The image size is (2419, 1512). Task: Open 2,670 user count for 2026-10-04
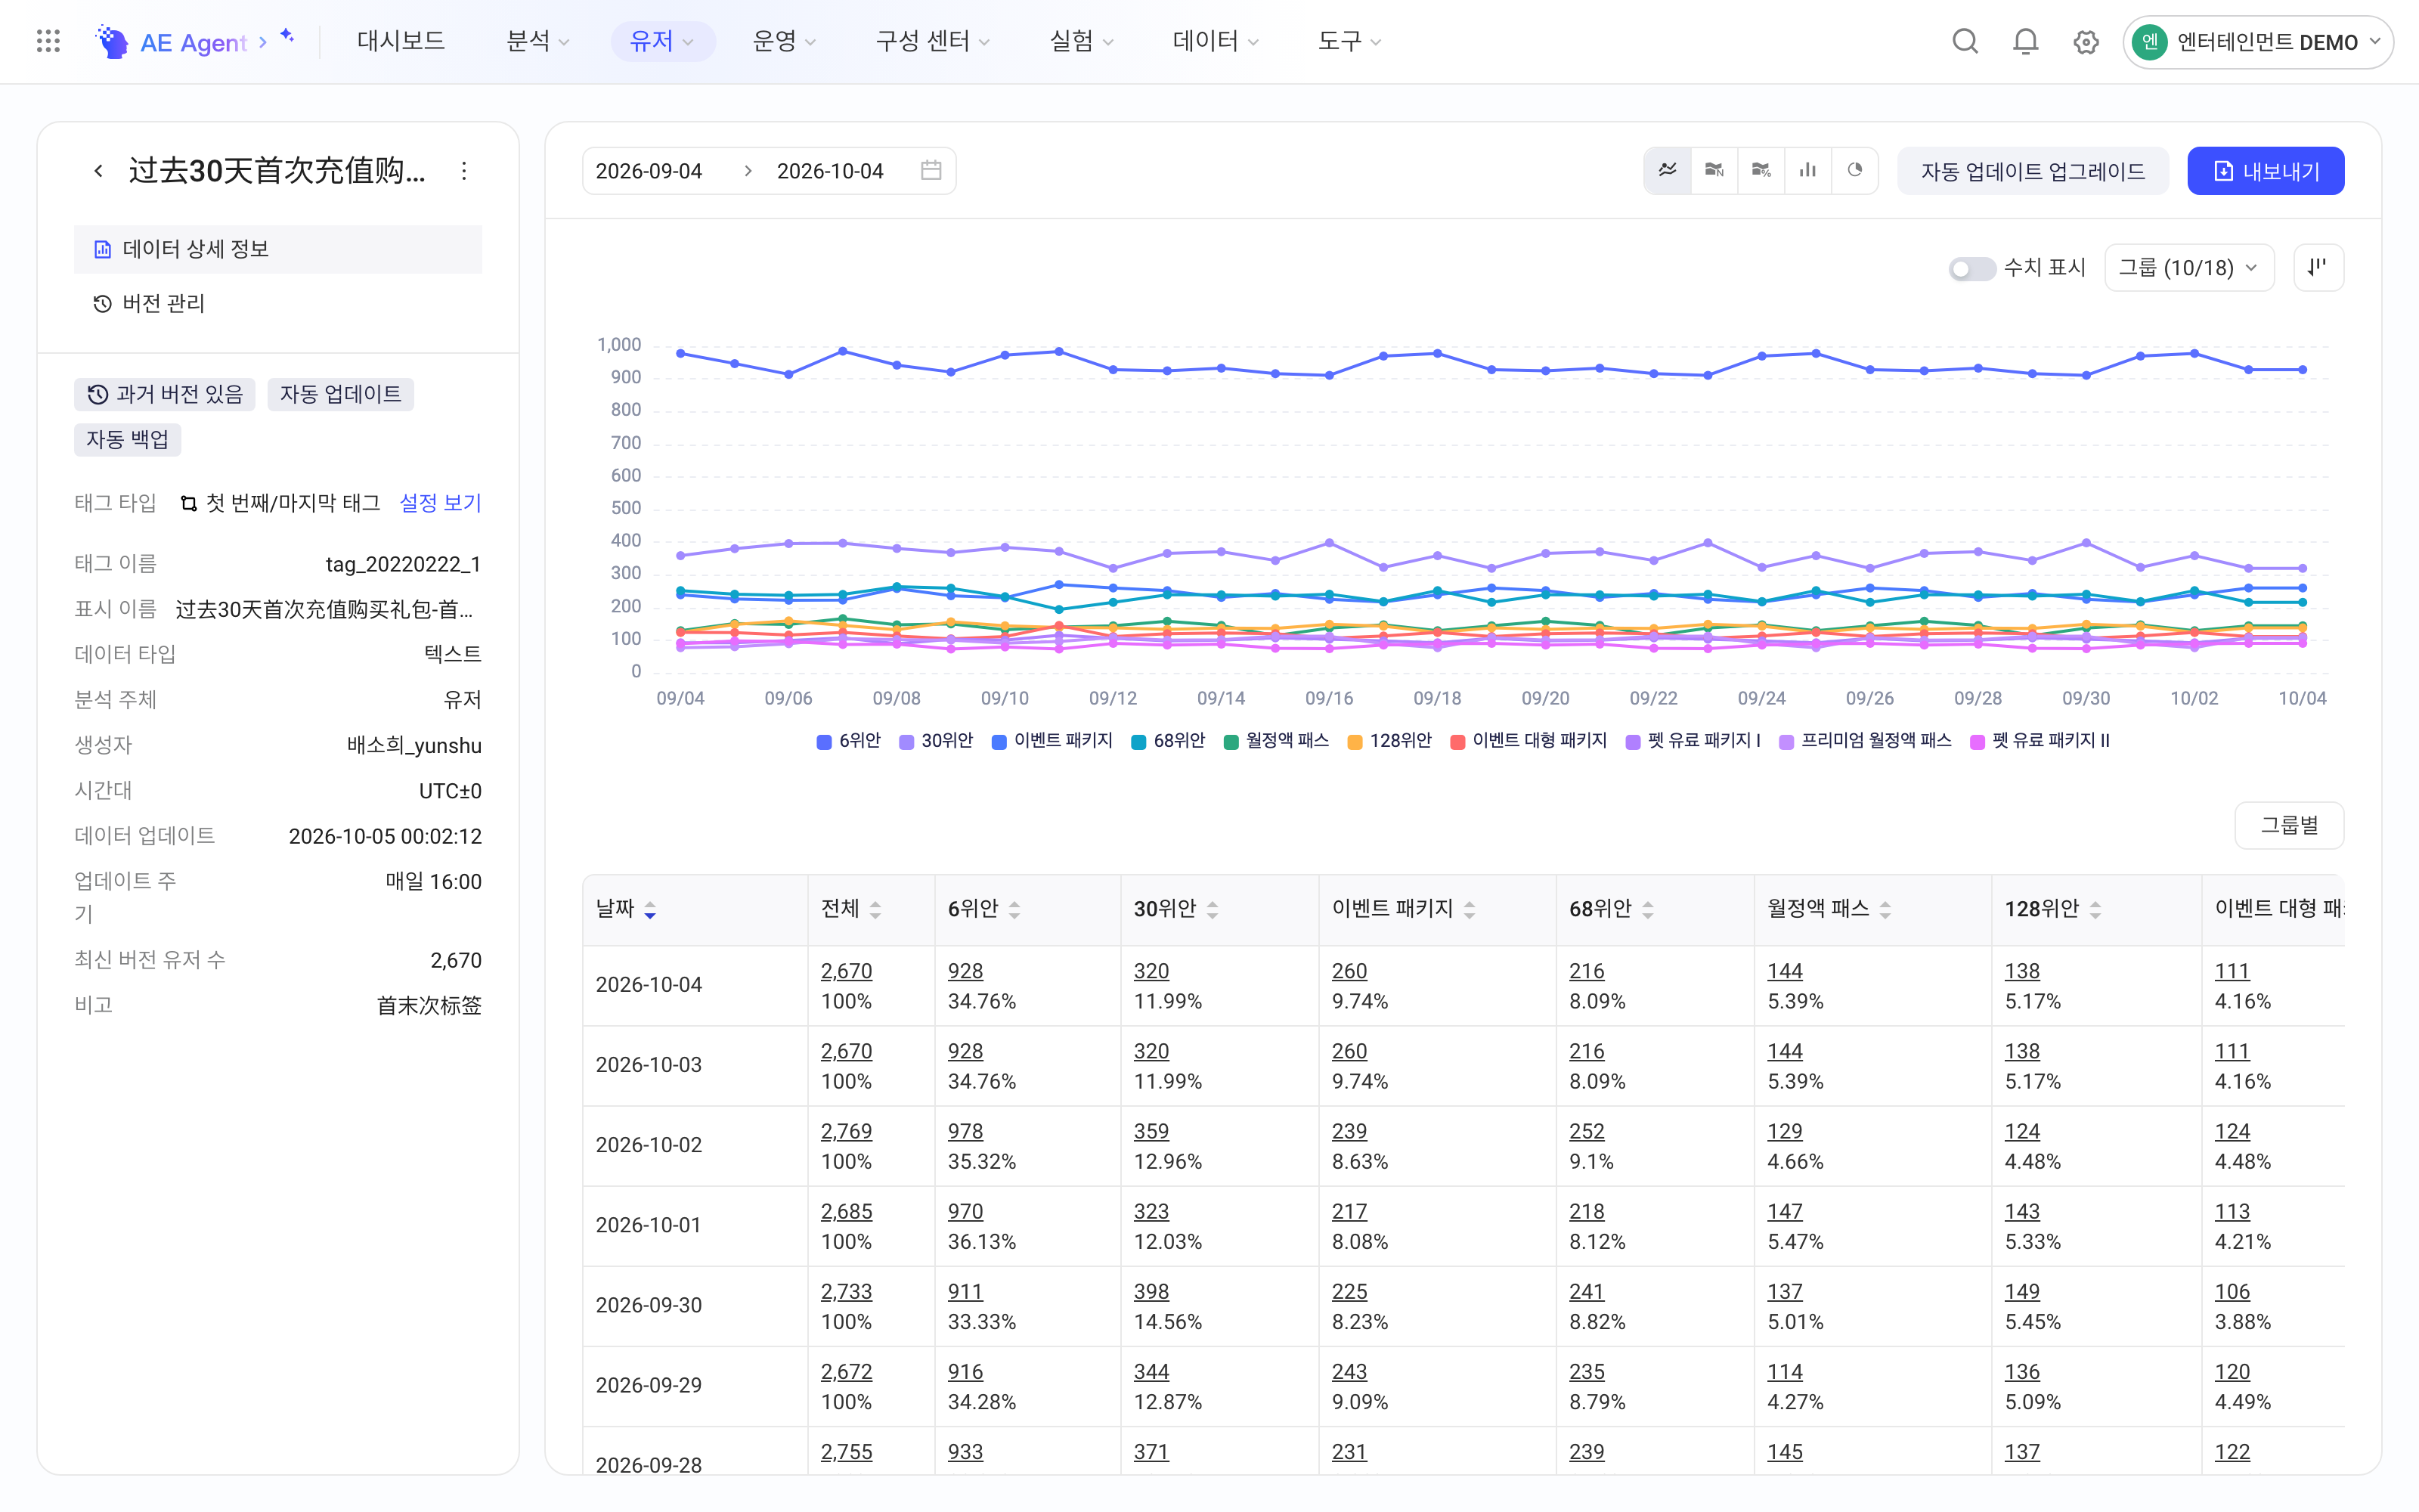tap(847, 971)
